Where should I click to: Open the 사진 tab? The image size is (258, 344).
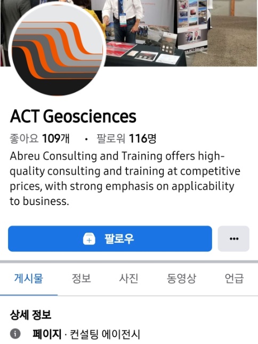point(128,279)
